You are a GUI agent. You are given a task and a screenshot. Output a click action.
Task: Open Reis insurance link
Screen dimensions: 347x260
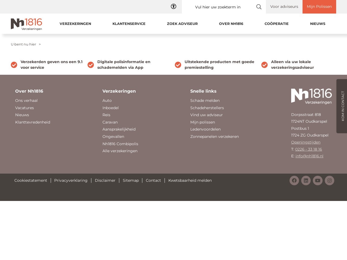click(x=106, y=115)
